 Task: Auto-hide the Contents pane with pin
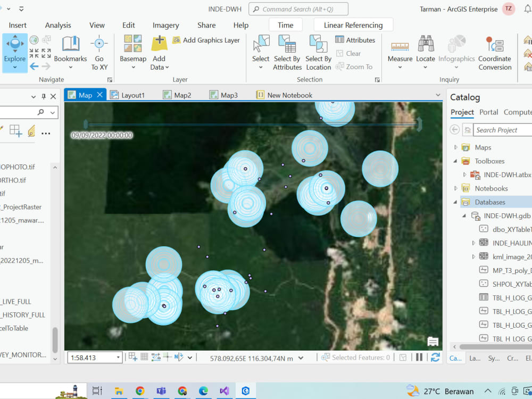click(44, 96)
